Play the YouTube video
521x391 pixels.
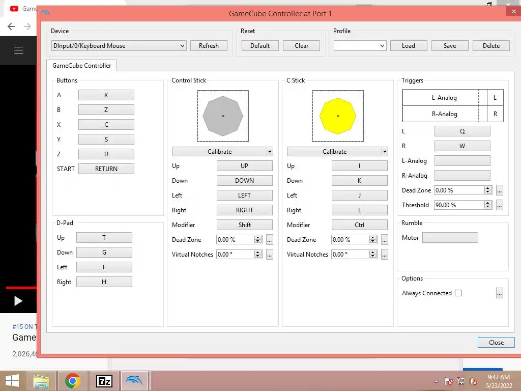[x=18, y=301]
